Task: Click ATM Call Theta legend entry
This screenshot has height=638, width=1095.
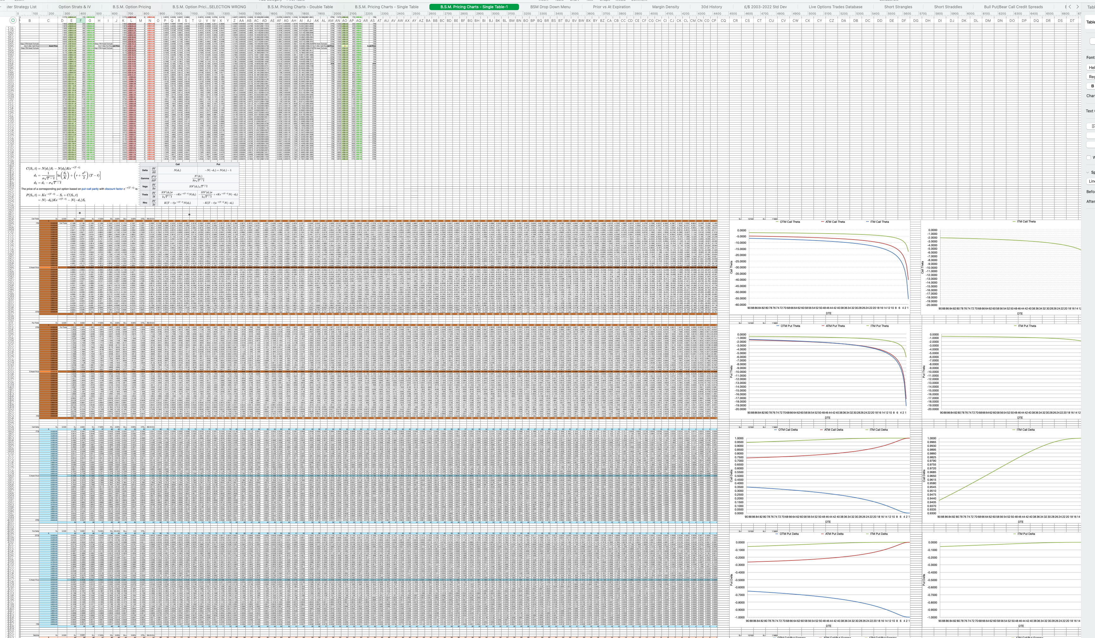Action: click(835, 222)
